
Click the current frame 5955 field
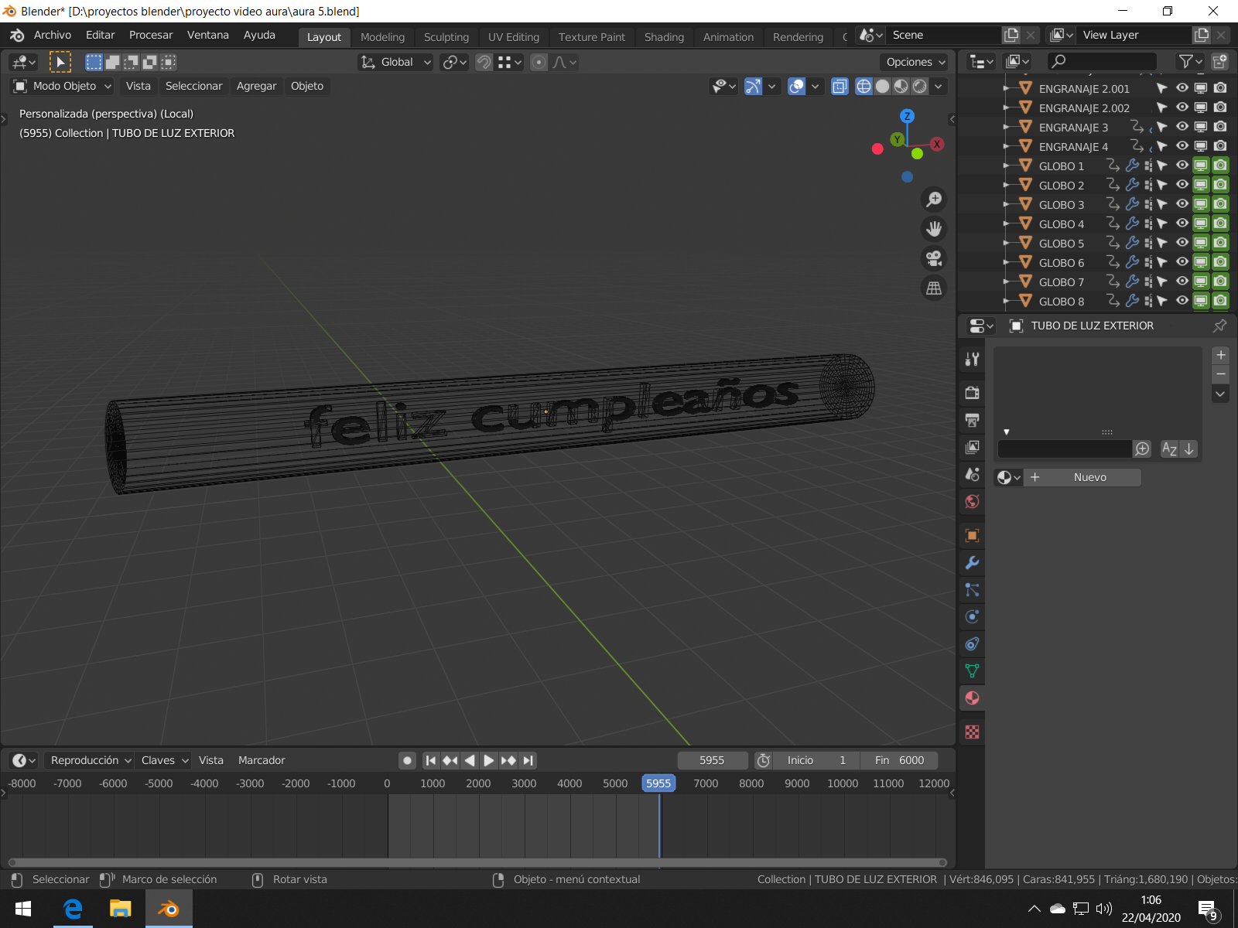(x=712, y=760)
